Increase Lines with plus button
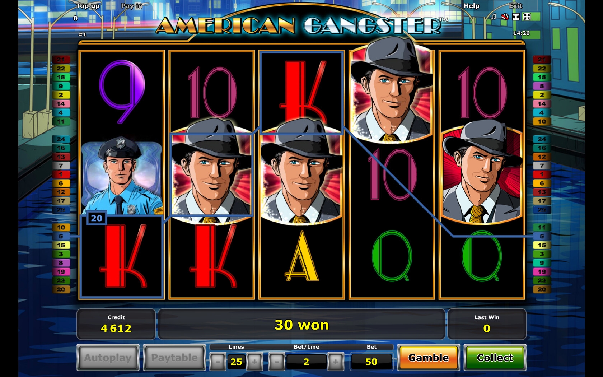Image resolution: width=603 pixels, height=377 pixels. (254, 362)
